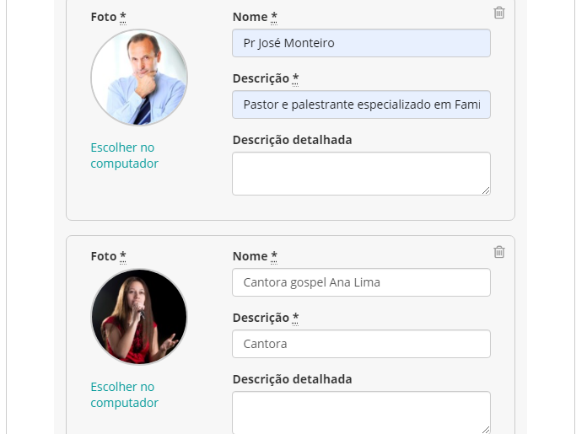Viewport: 587px width, 434px height.
Task: Click 'Nome' label above 'Cantora gospel Ana Lima'
Action: pos(250,256)
